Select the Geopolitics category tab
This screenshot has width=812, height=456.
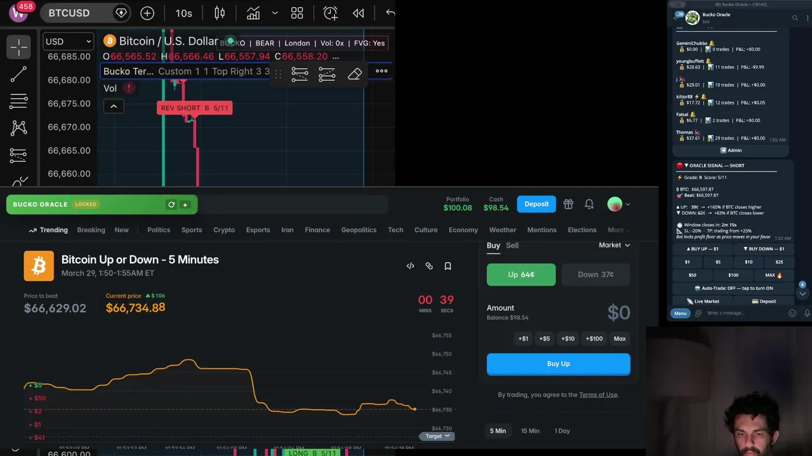(359, 230)
